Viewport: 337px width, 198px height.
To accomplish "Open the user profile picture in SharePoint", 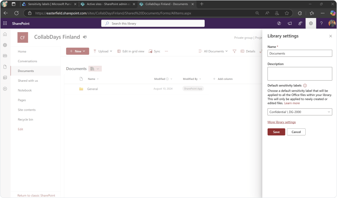I will [x=332, y=23].
